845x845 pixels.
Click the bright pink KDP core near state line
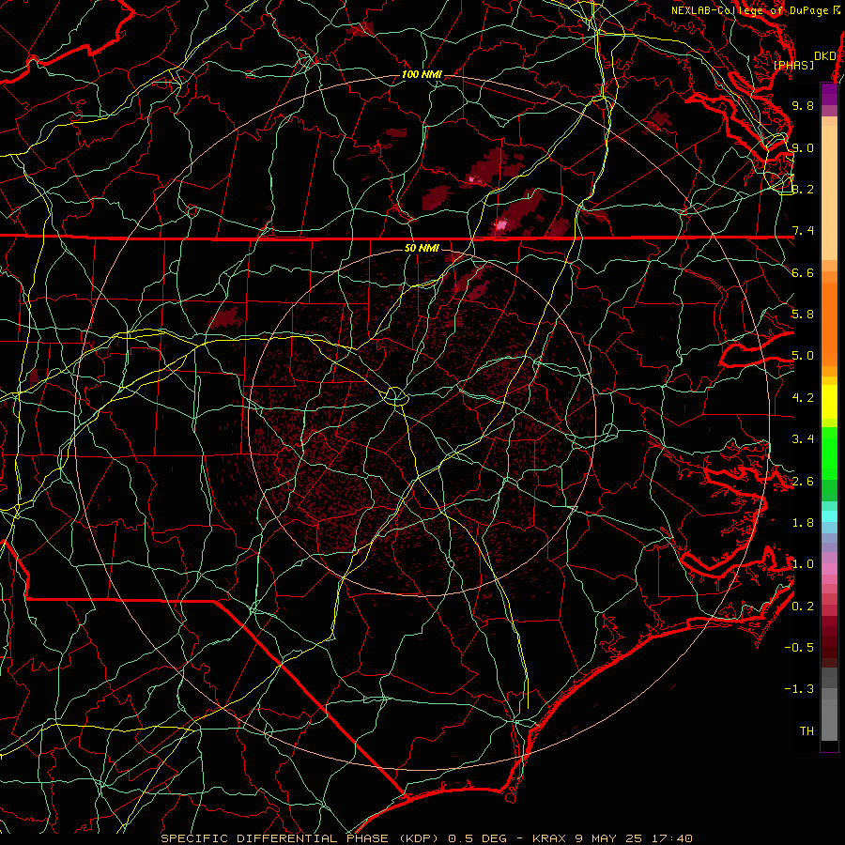click(x=501, y=224)
